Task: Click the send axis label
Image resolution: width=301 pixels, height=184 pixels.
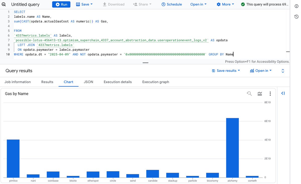Action: coord(133,181)
